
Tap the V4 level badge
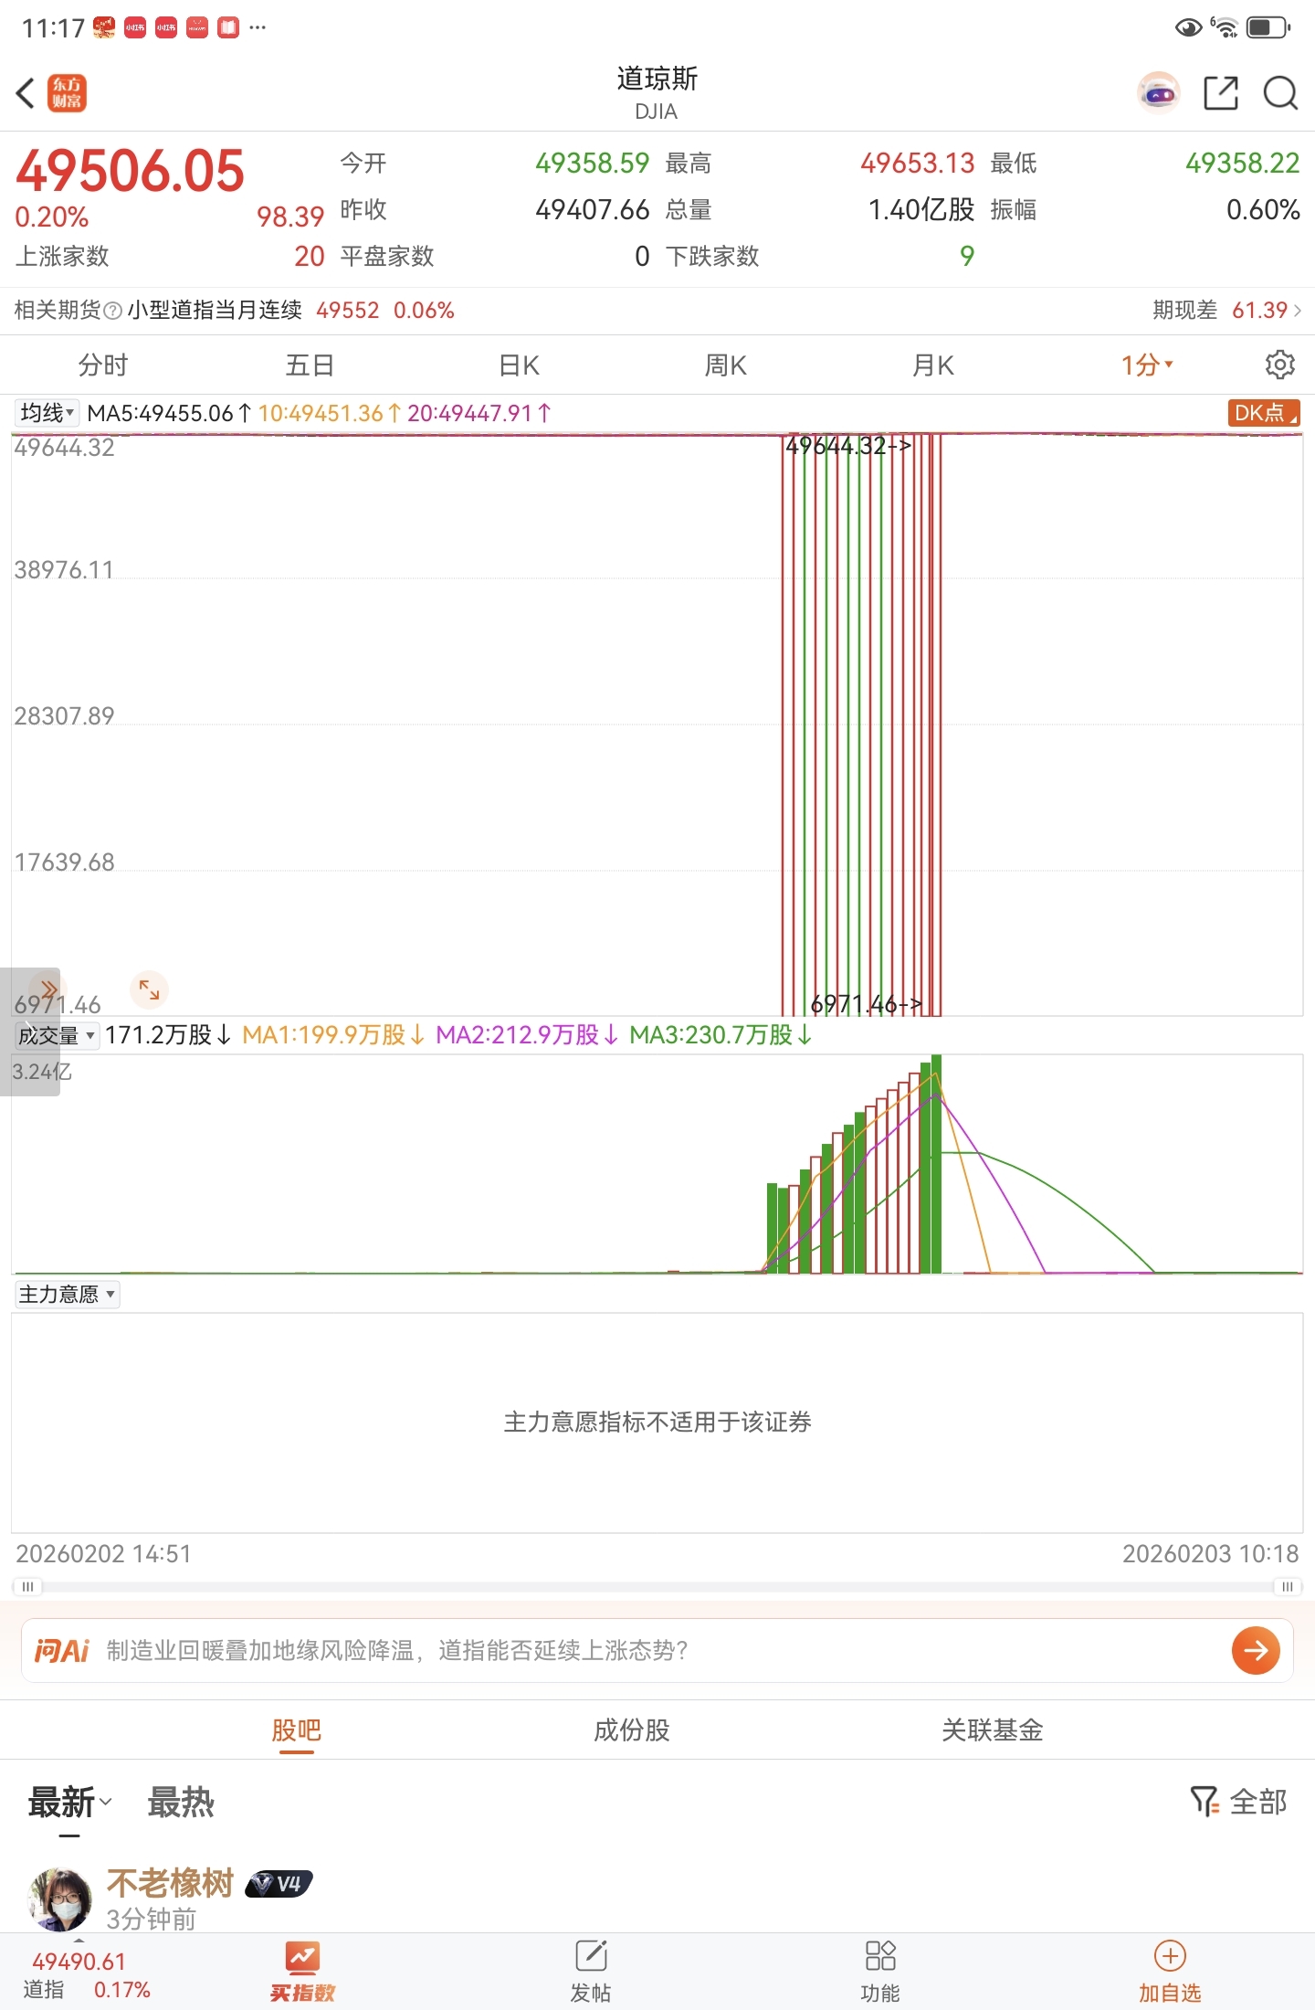click(279, 1884)
